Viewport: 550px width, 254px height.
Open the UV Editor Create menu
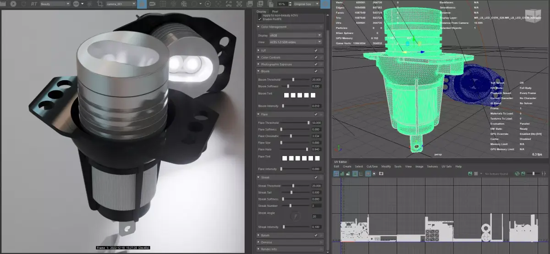click(x=347, y=166)
